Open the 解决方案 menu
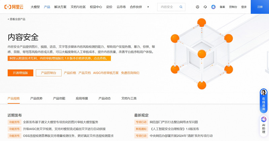269x141 pixels. pos(60,7)
